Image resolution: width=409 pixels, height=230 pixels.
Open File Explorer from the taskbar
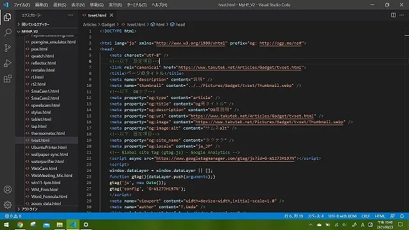pos(59,224)
